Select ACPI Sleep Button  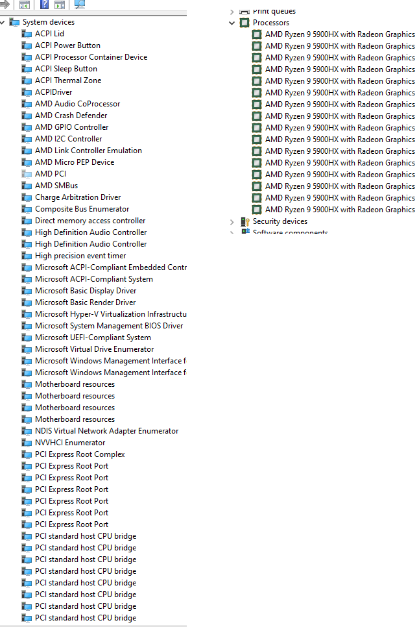coord(66,68)
